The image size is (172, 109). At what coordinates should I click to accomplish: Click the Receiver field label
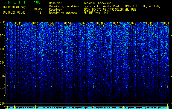[x=56, y=10]
